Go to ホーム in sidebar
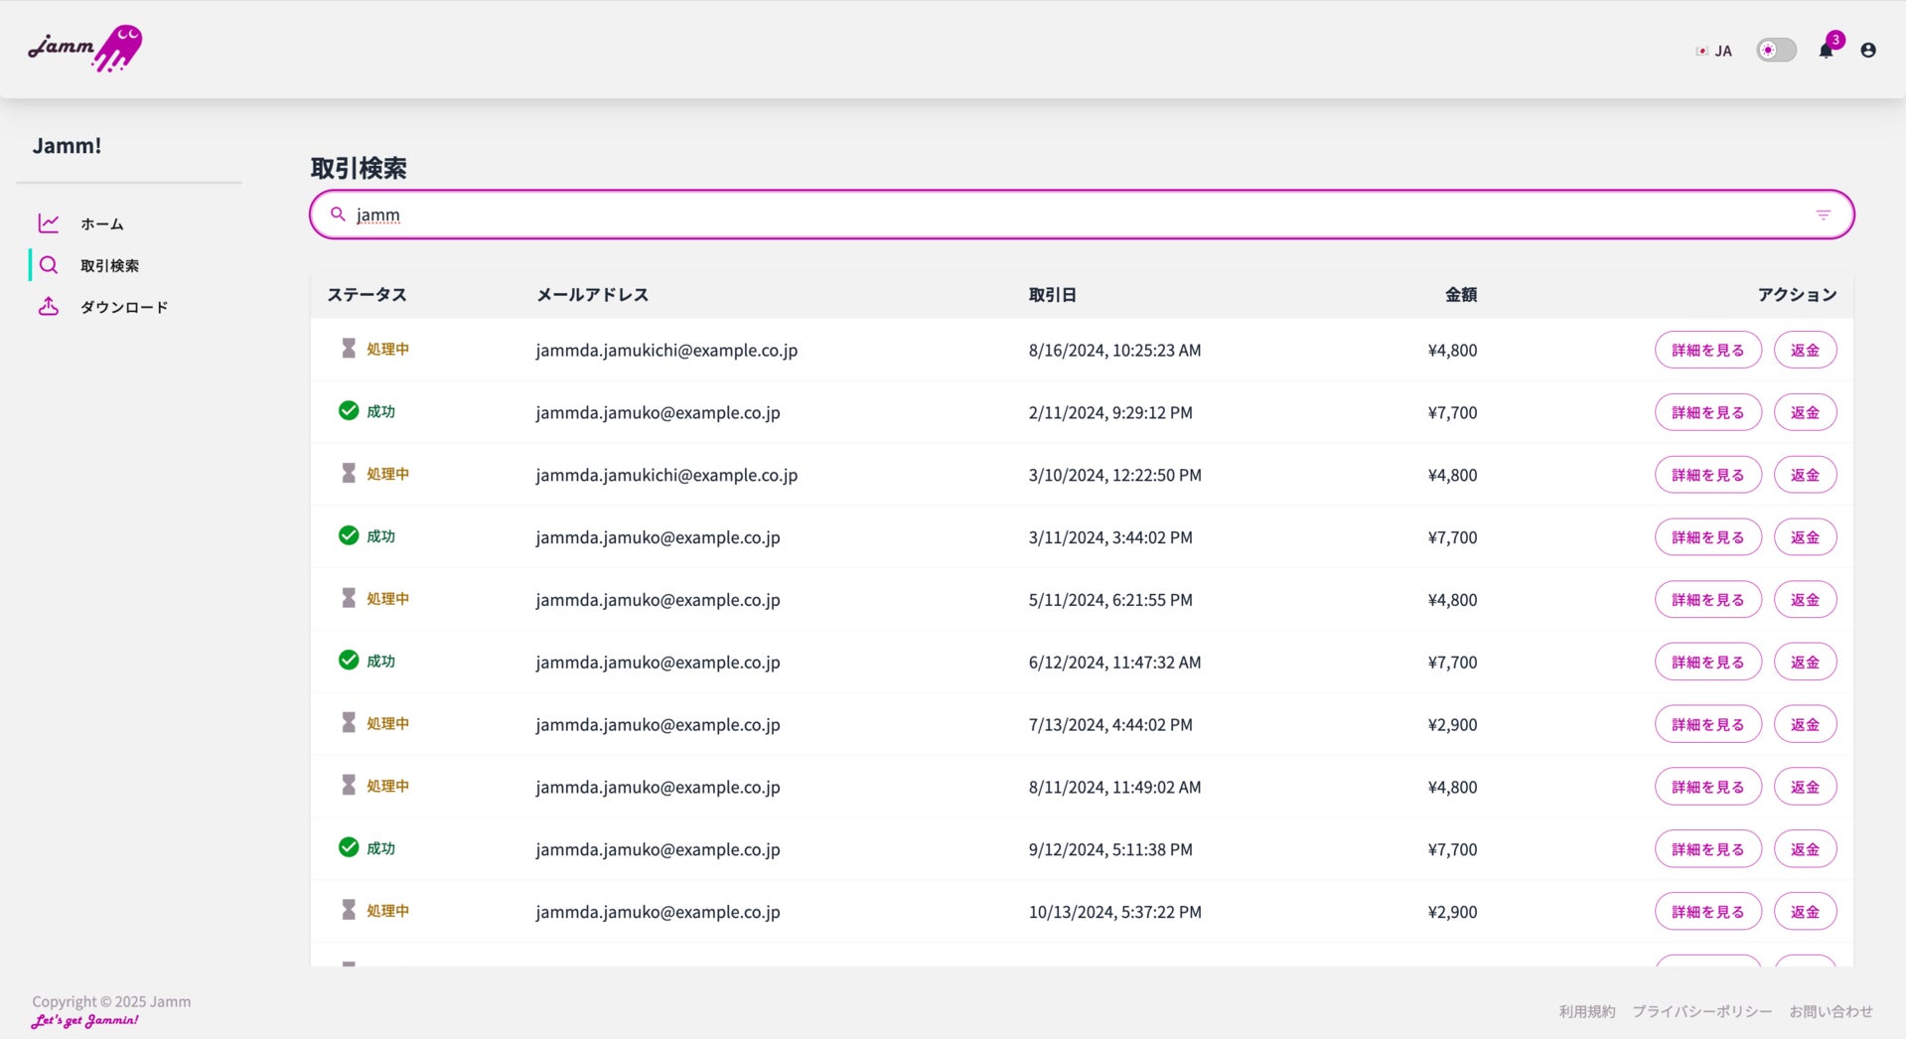Image resolution: width=1906 pixels, height=1039 pixels. click(101, 224)
